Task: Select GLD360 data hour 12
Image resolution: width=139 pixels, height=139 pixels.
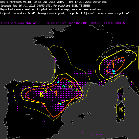Action: [x=63, y=23]
